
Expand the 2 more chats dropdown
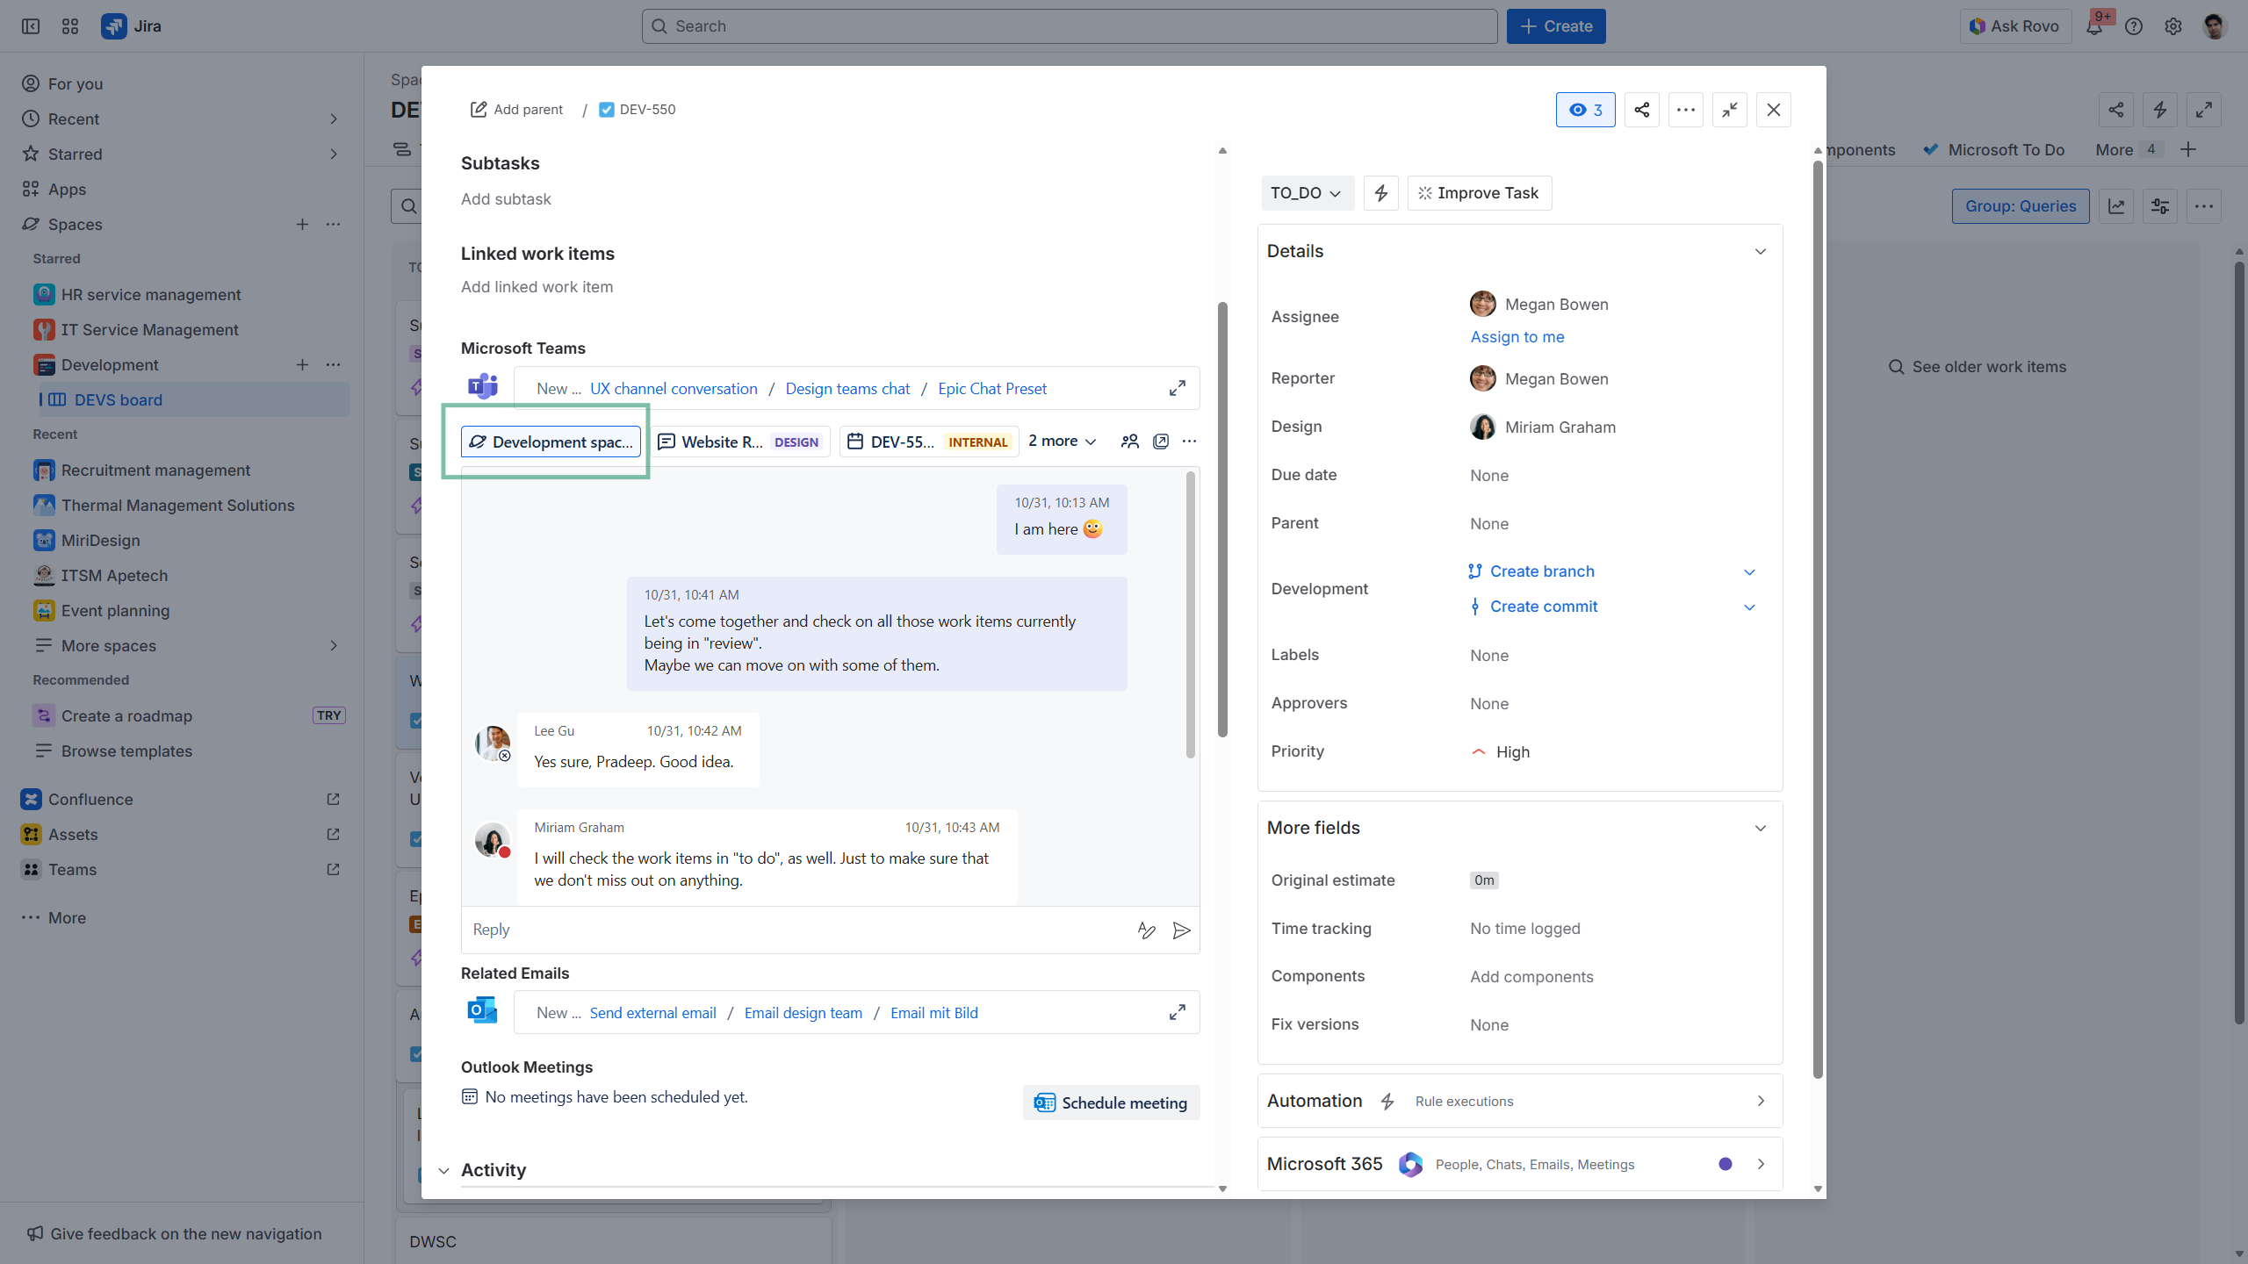(1062, 442)
